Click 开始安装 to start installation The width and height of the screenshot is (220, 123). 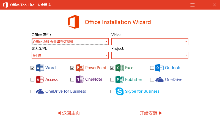coord(151,113)
